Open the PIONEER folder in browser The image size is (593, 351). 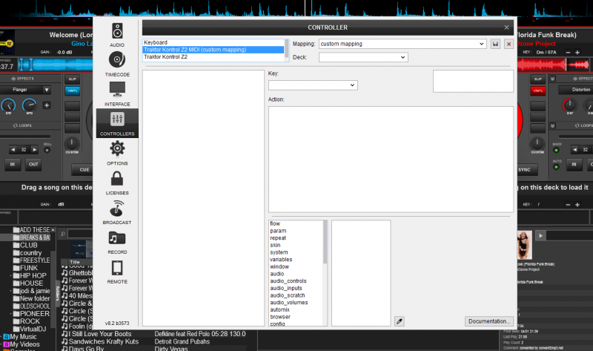(x=34, y=313)
